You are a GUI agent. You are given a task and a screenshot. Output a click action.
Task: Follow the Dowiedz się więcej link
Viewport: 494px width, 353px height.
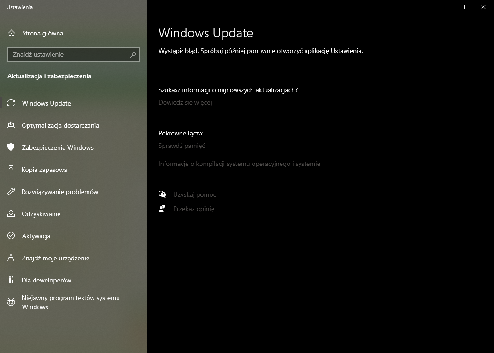click(x=185, y=102)
